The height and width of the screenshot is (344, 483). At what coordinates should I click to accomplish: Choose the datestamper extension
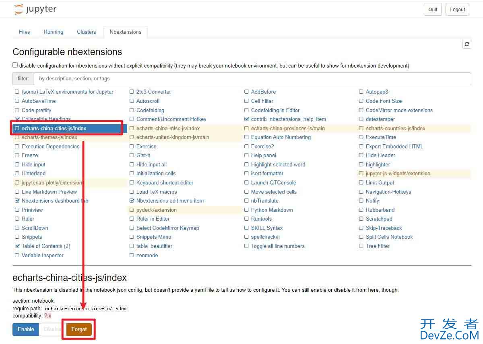click(380, 119)
